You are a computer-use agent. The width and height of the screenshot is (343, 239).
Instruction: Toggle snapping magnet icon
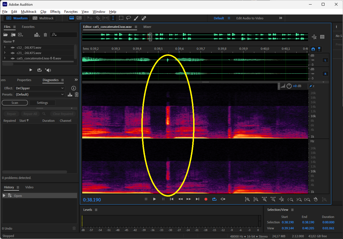(x=313, y=49)
